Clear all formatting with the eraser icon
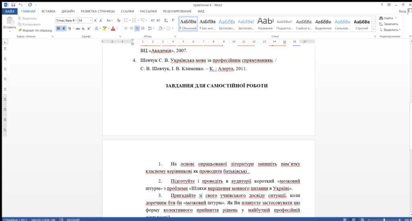412x221 pixels. (x=119, y=20)
